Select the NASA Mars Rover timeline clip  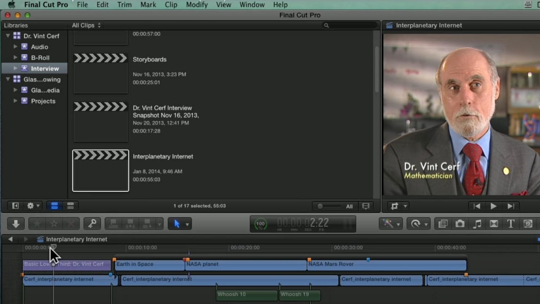coord(386,265)
